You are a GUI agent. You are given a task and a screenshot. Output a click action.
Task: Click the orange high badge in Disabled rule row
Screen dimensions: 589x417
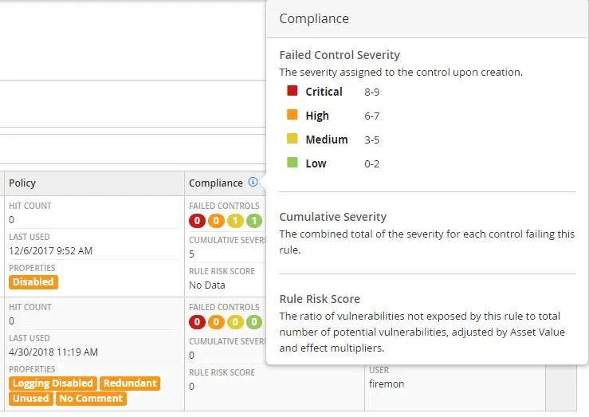pyautogui.click(x=216, y=221)
